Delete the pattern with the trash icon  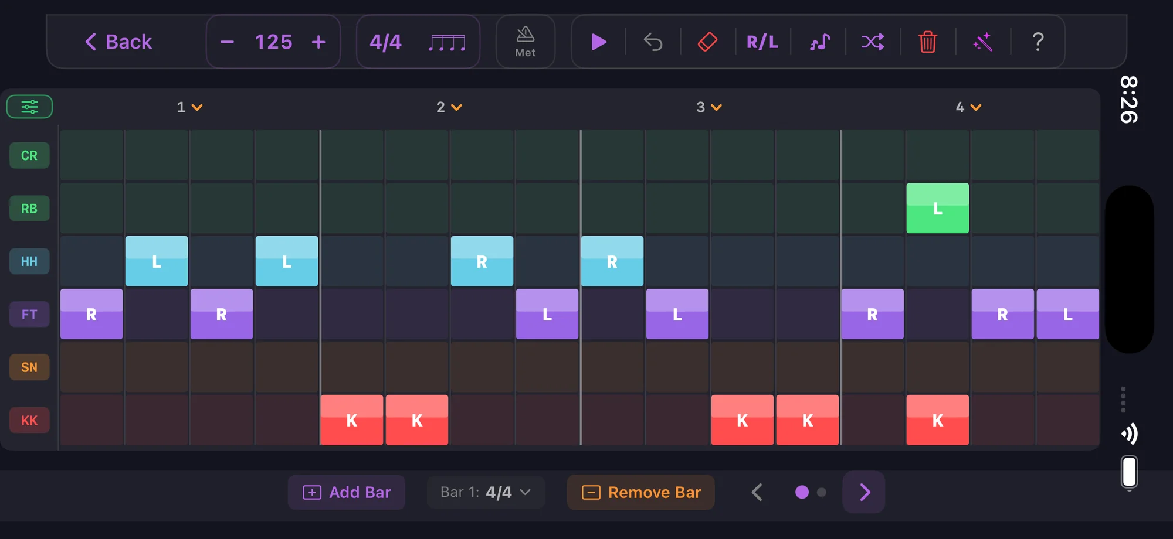pyautogui.click(x=928, y=42)
